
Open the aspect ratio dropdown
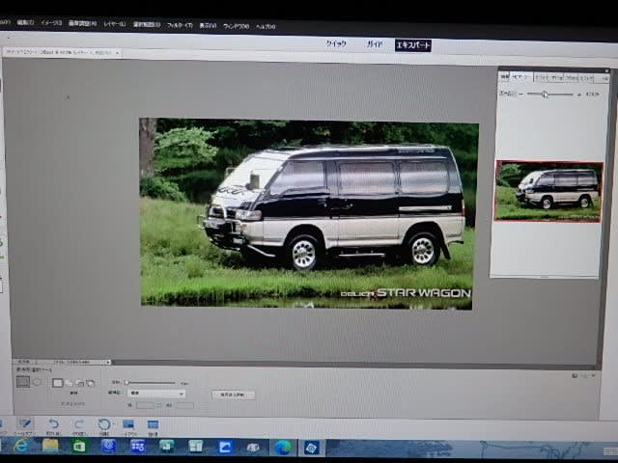(156, 394)
